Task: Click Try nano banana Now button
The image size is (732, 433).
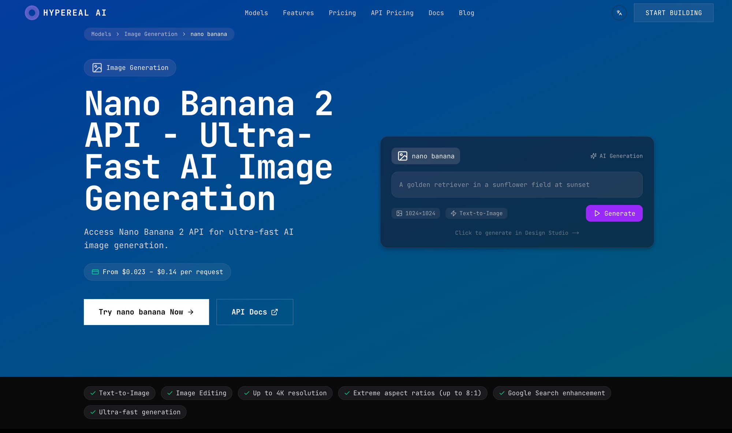Action: 146,312
